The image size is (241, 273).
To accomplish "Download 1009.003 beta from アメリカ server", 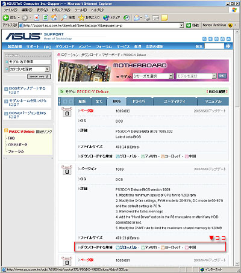I will pyautogui.click(x=149, y=156).
